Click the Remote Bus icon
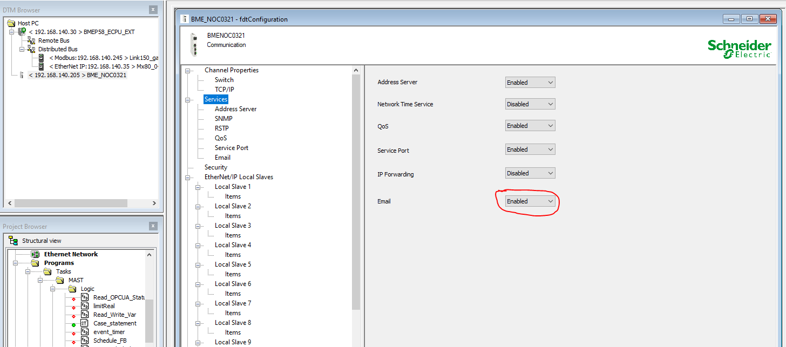Viewport: 786px width, 347px height. pos(32,40)
